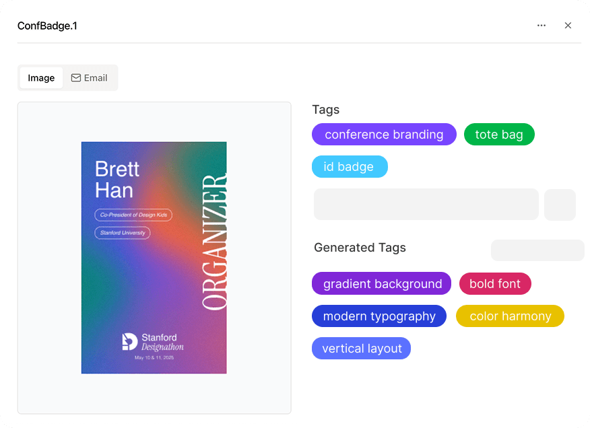This screenshot has width=590, height=428.
Task: Add the bold font generated tag
Action: [495, 283]
